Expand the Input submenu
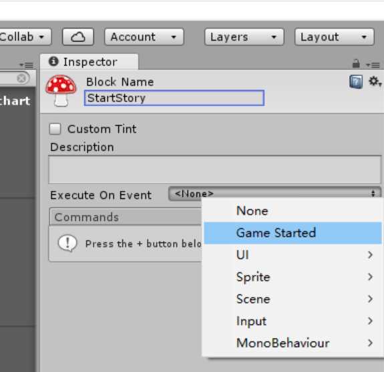Image resolution: width=384 pixels, height=372 pixels. click(x=293, y=321)
